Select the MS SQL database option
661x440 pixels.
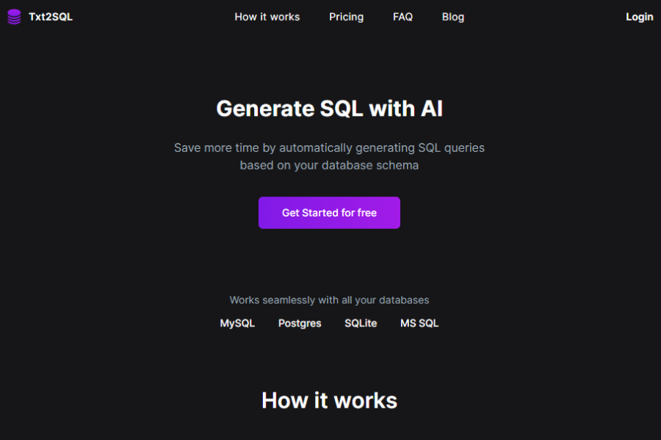pyautogui.click(x=419, y=323)
